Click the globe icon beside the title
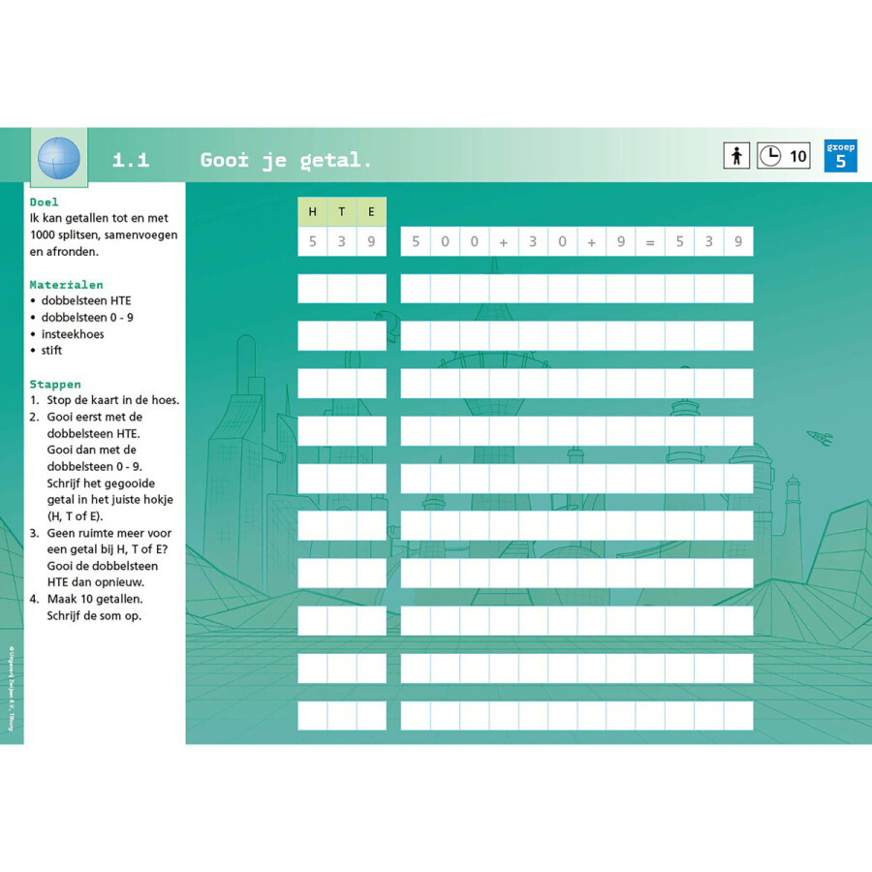Viewport: 872px width, 872px height. pos(58,158)
